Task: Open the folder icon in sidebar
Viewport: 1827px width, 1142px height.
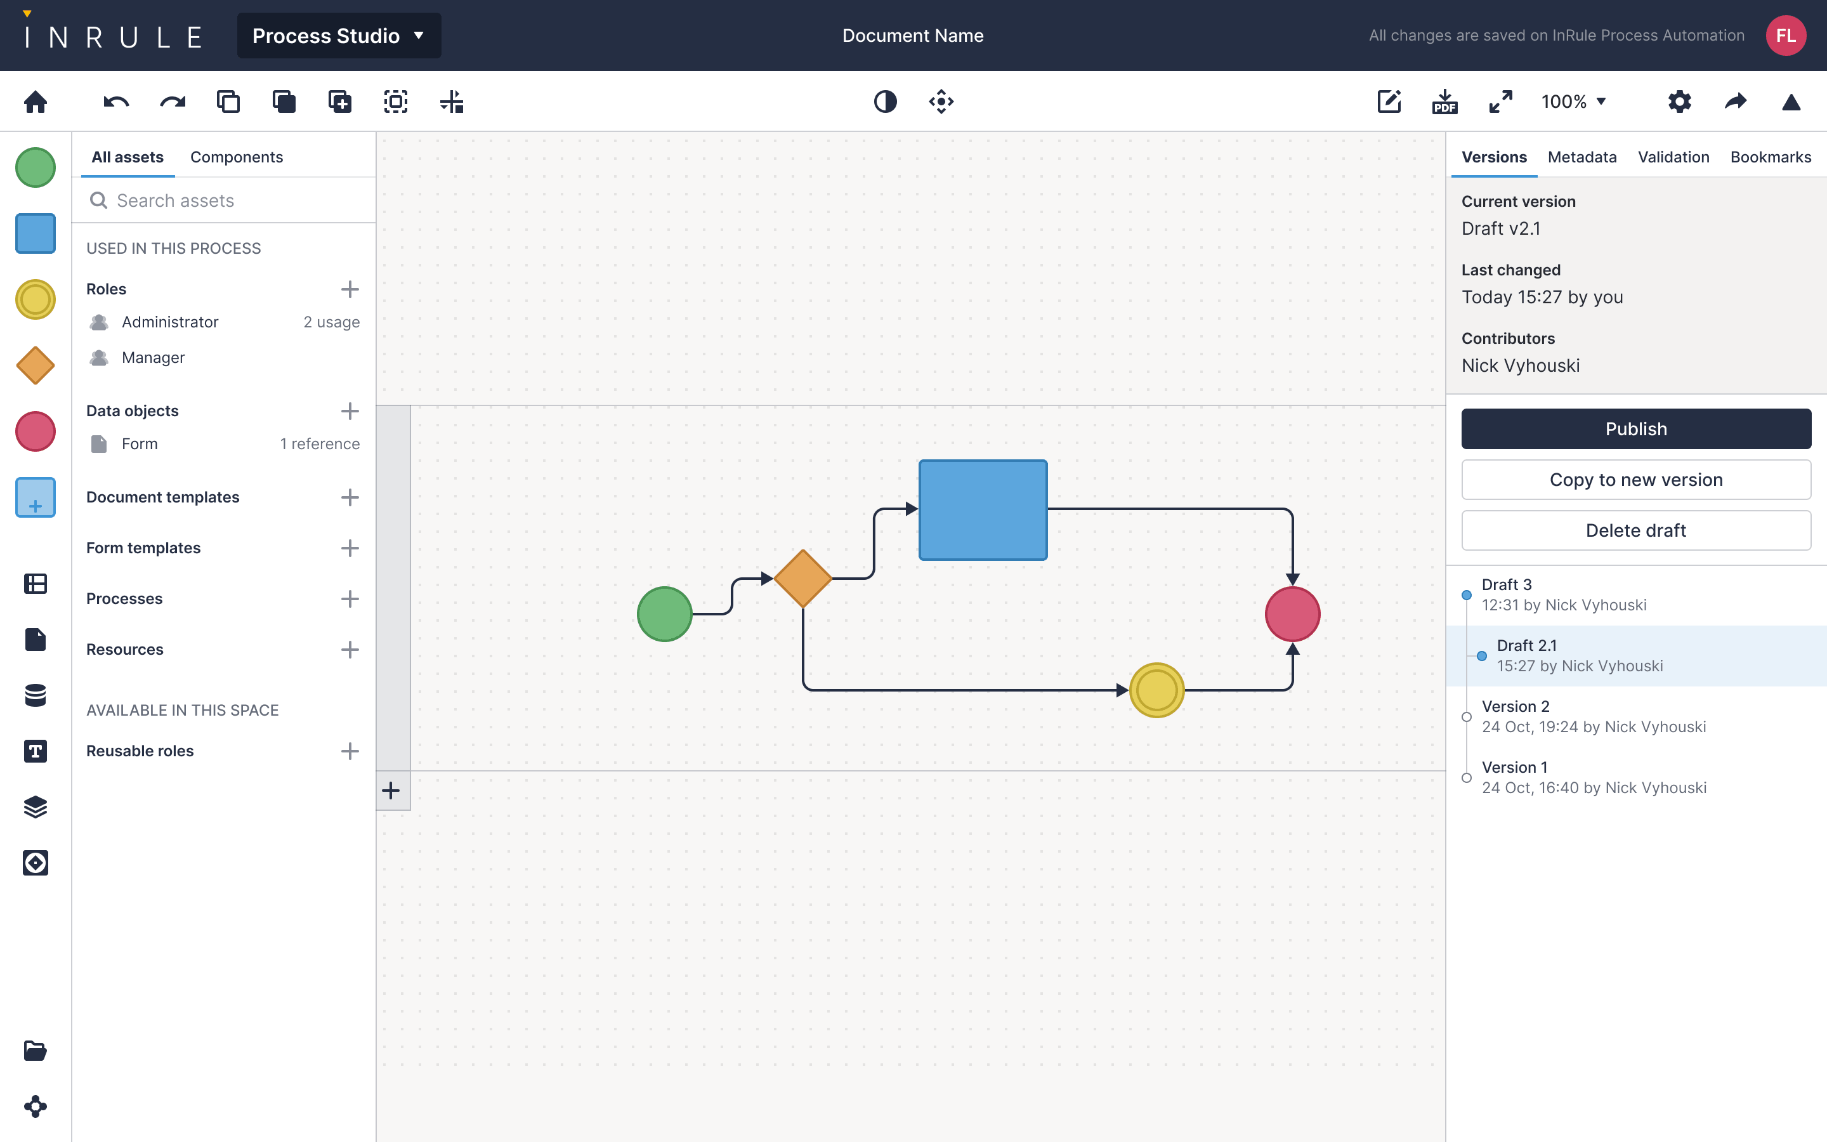Action: (36, 1050)
